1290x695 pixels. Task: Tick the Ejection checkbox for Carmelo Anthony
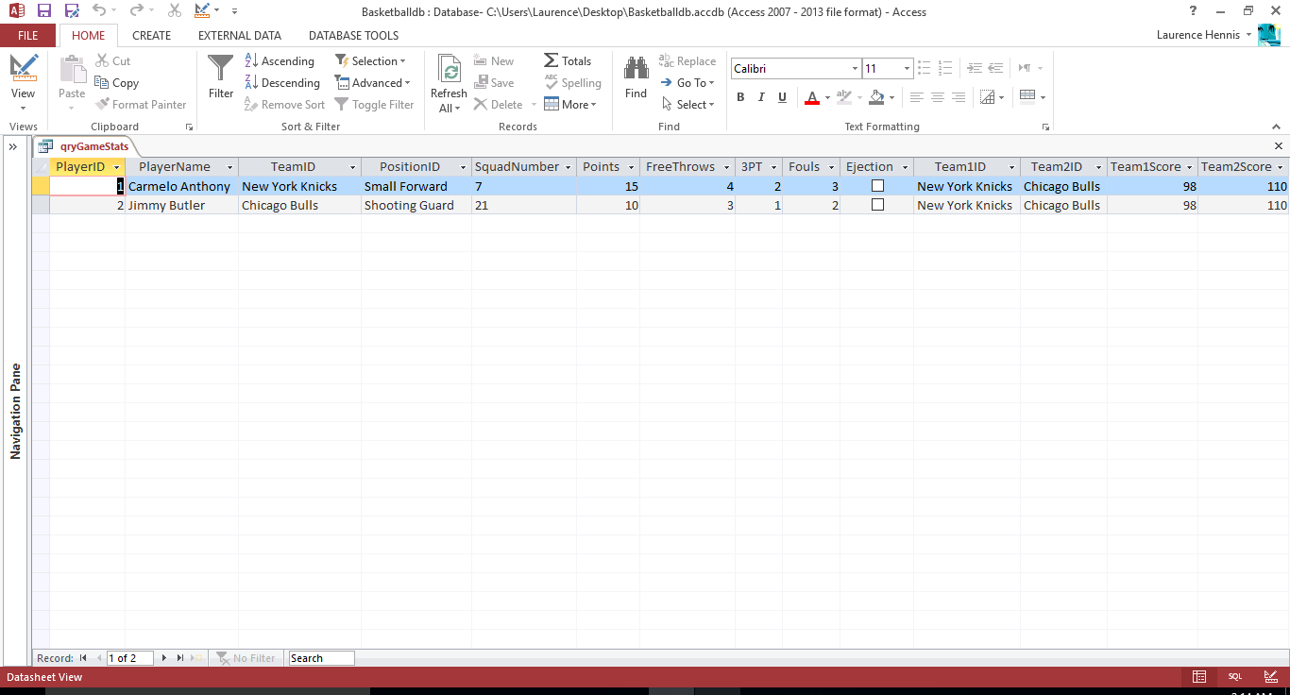point(877,186)
